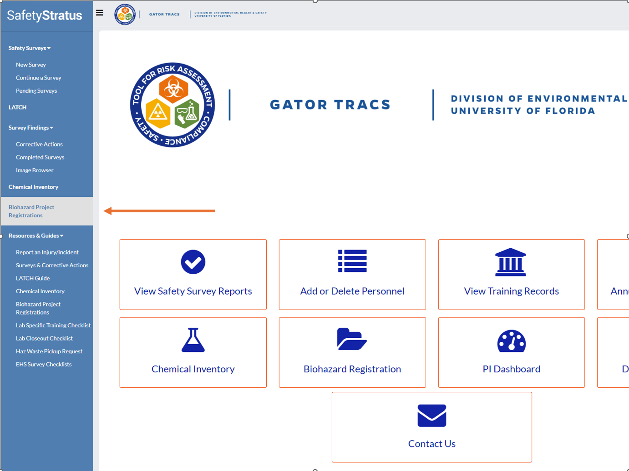
Task: Click the large Tool for Risk Assessment seal
Action: (172, 105)
